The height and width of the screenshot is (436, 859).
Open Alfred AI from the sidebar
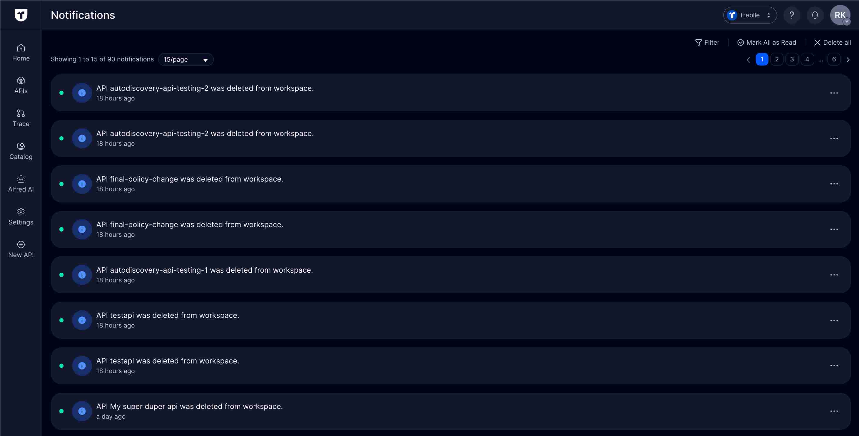[21, 184]
